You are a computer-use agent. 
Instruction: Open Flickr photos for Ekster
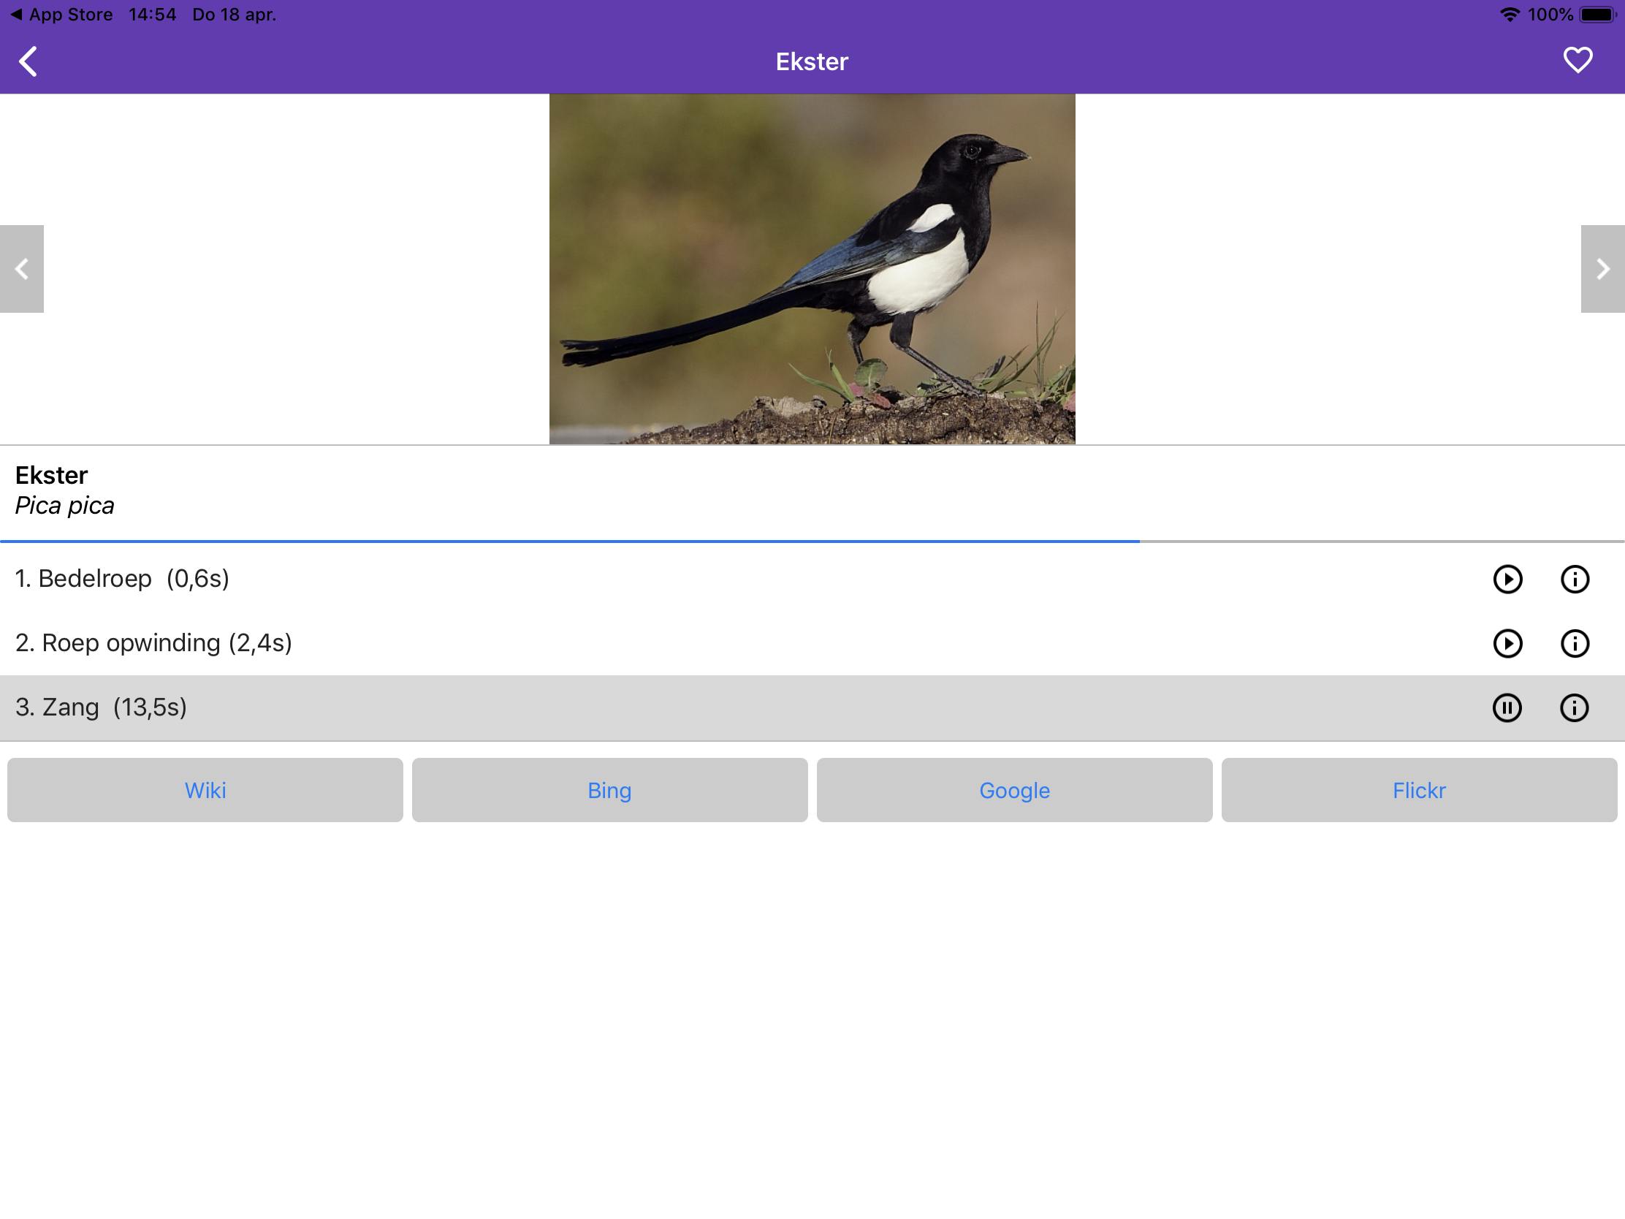(x=1418, y=790)
